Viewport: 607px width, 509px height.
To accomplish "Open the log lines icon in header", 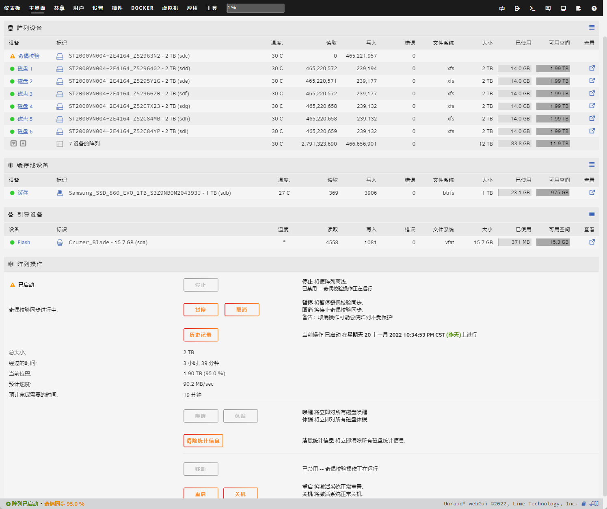I will point(579,8).
